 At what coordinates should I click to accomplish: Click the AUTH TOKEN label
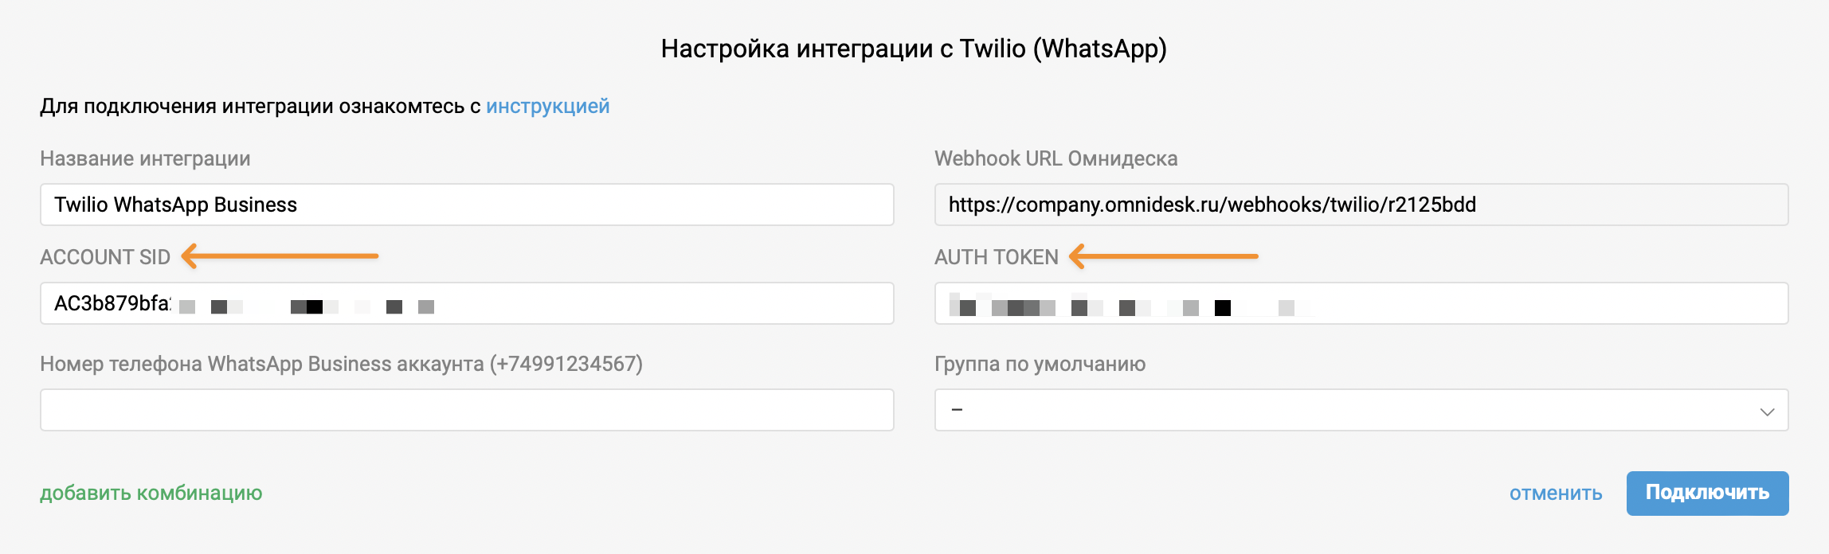997,257
